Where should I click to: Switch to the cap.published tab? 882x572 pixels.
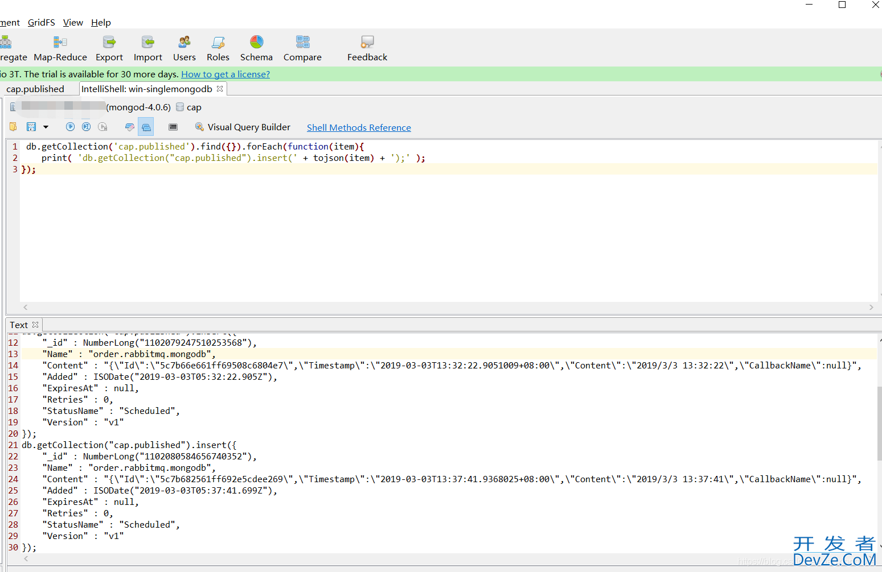(x=35, y=89)
